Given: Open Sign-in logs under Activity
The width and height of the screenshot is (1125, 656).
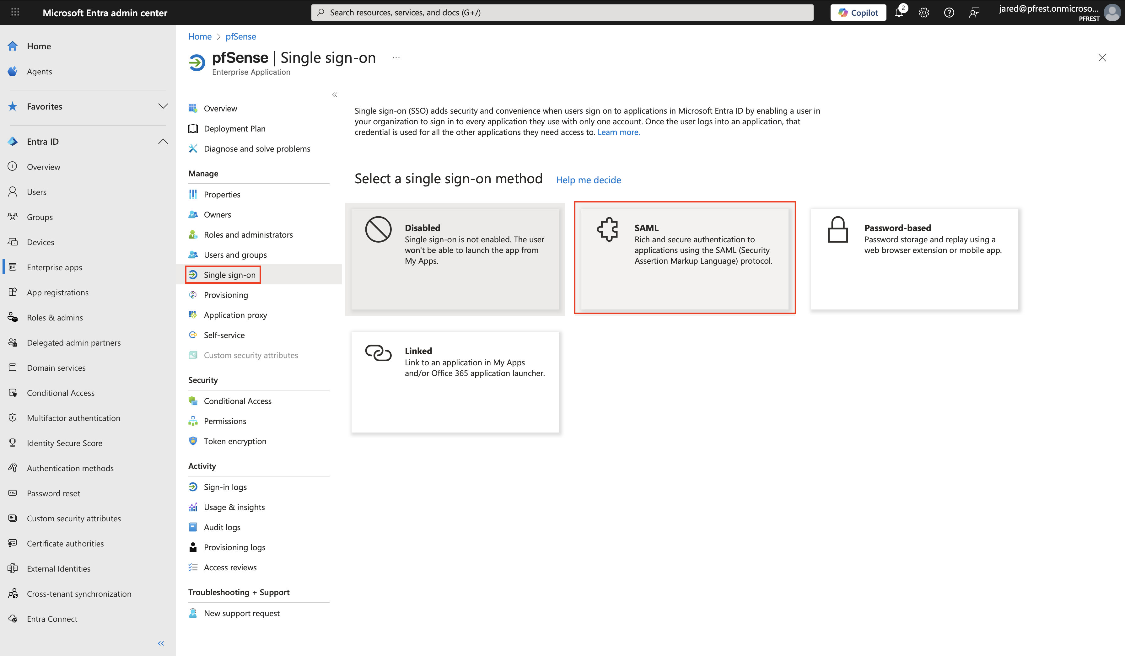Looking at the screenshot, I should point(225,487).
